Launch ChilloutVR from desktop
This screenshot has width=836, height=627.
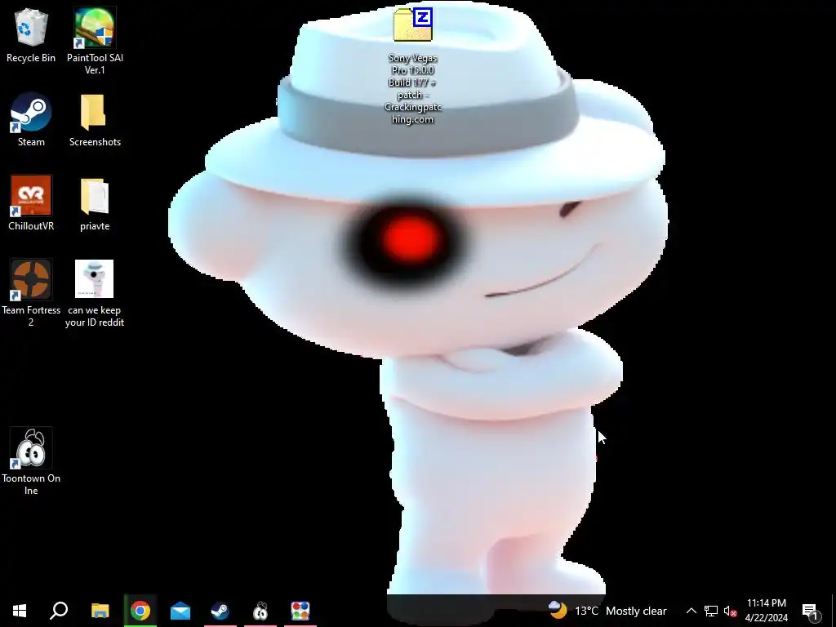click(31, 203)
